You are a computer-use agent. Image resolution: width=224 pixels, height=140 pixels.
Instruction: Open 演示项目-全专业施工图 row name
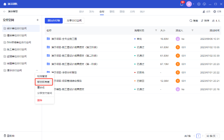coord(64,39)
